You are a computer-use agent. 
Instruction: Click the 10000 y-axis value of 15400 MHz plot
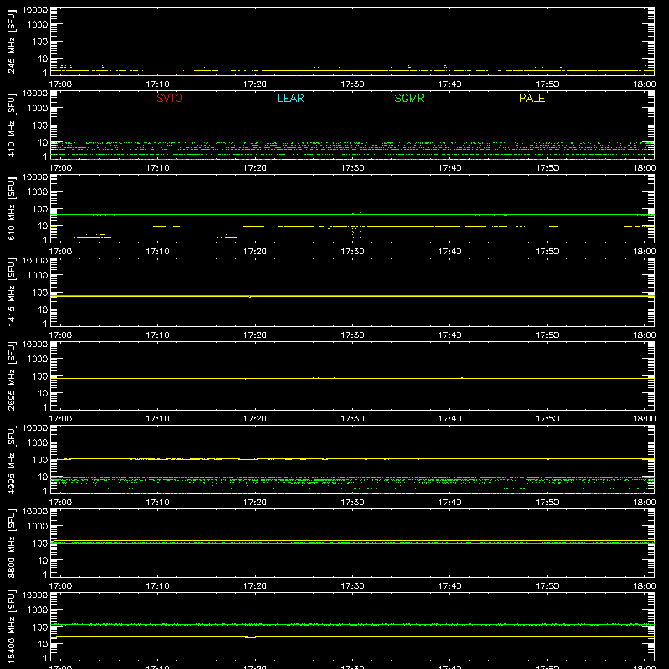pos(35,595)
